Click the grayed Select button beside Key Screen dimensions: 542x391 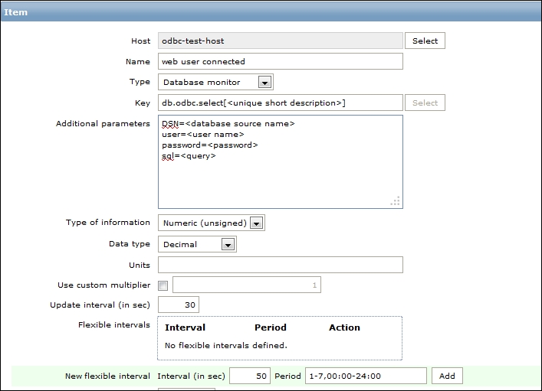coord(425,103)
